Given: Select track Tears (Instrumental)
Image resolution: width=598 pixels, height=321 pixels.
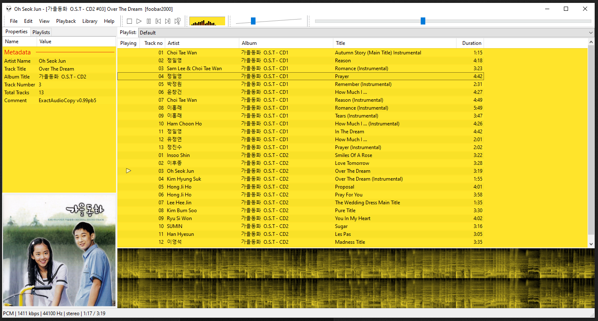Looking at the screenshot, I should coord(300,116).
